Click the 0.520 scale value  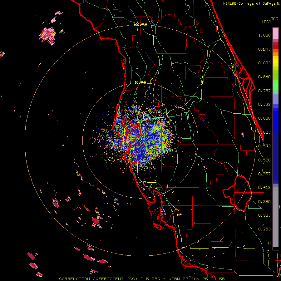point(264,160)
